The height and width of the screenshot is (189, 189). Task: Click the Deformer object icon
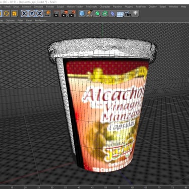[x=112, y=14]
